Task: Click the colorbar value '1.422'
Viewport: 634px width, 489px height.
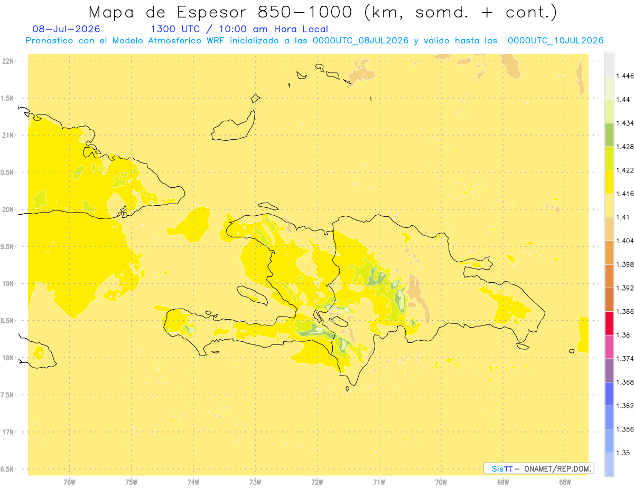Action: (x=624, y=170)
